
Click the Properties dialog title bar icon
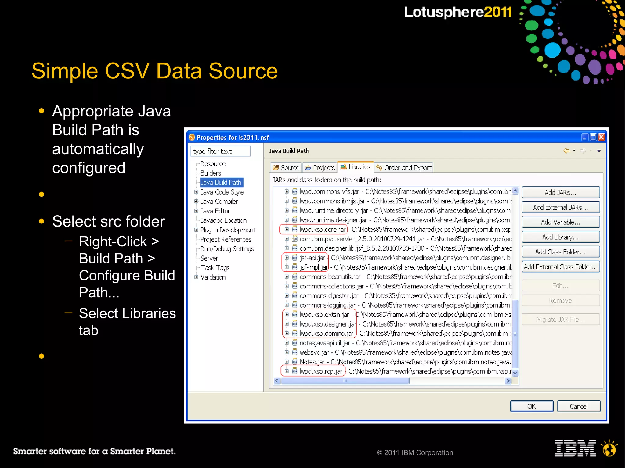[x=192, y=137]
